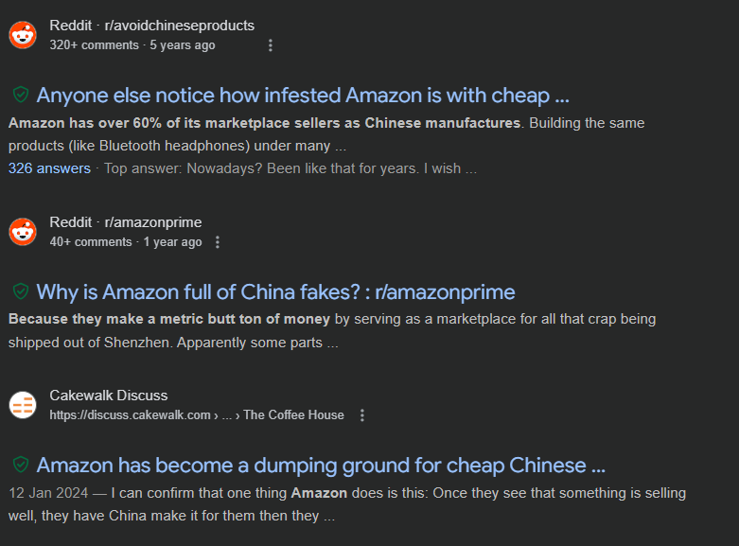This screenshot has width=739, height=546.
Task: Open 'Anyone else notice how infested Amazon' result
Action: [x=302, y=96]
